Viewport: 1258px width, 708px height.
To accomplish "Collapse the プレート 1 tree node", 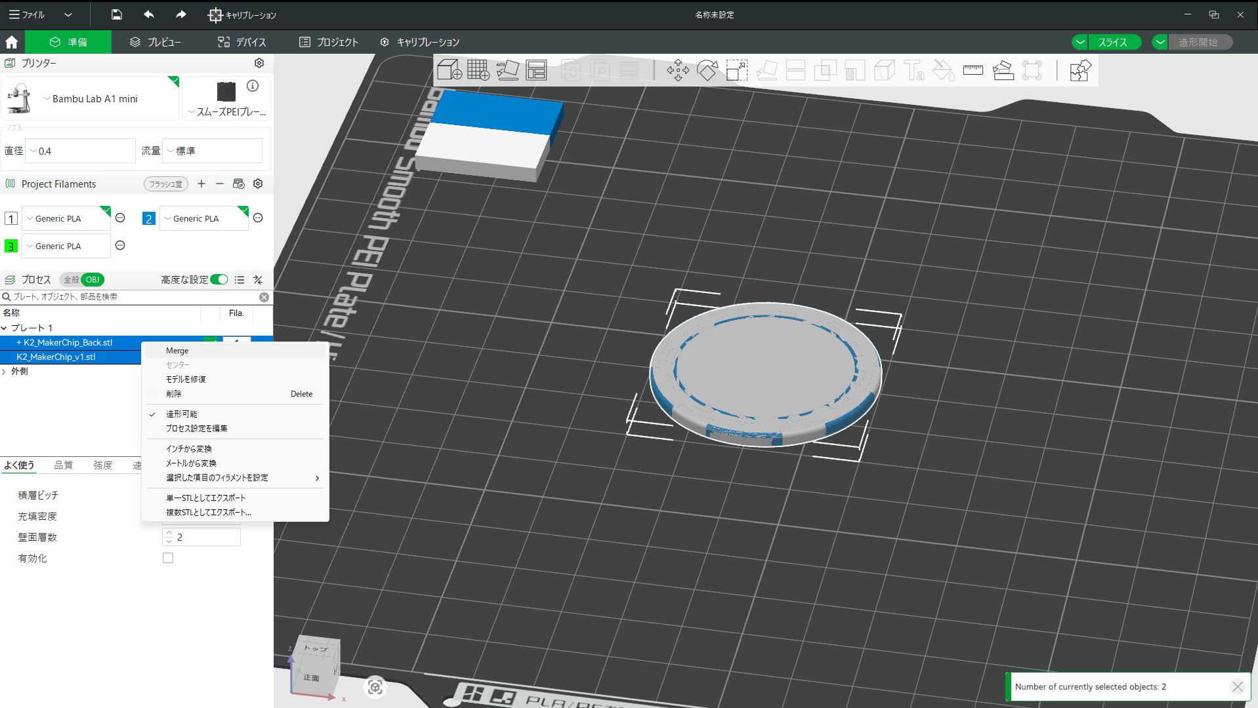I will click(5, 328).
